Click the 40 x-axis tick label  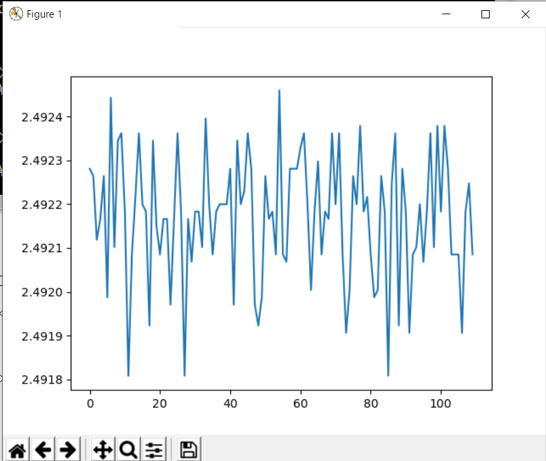[230, 403]
